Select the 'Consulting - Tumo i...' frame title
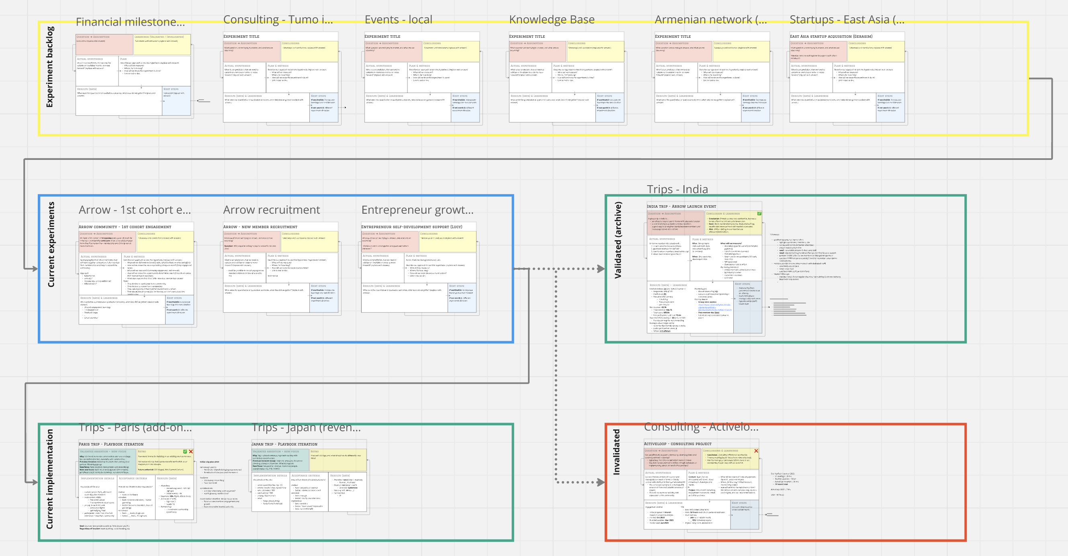The width and height of the screenshot is (1068, 556). [278, 20]
